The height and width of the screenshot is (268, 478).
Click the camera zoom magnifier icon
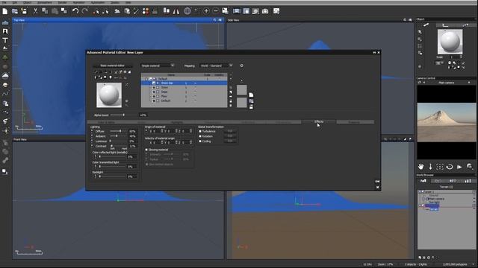[470, 167]
